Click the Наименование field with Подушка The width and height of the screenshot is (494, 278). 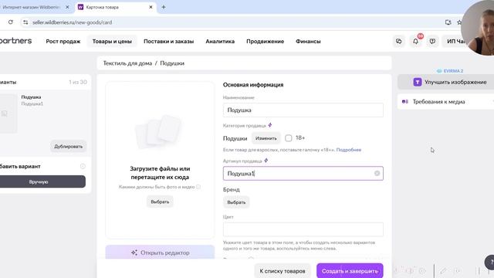(x=303, y=110)
